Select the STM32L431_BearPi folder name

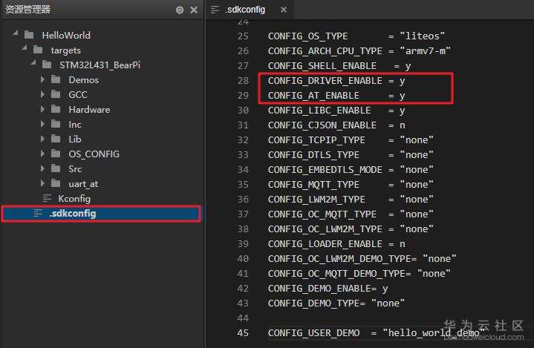100,65
